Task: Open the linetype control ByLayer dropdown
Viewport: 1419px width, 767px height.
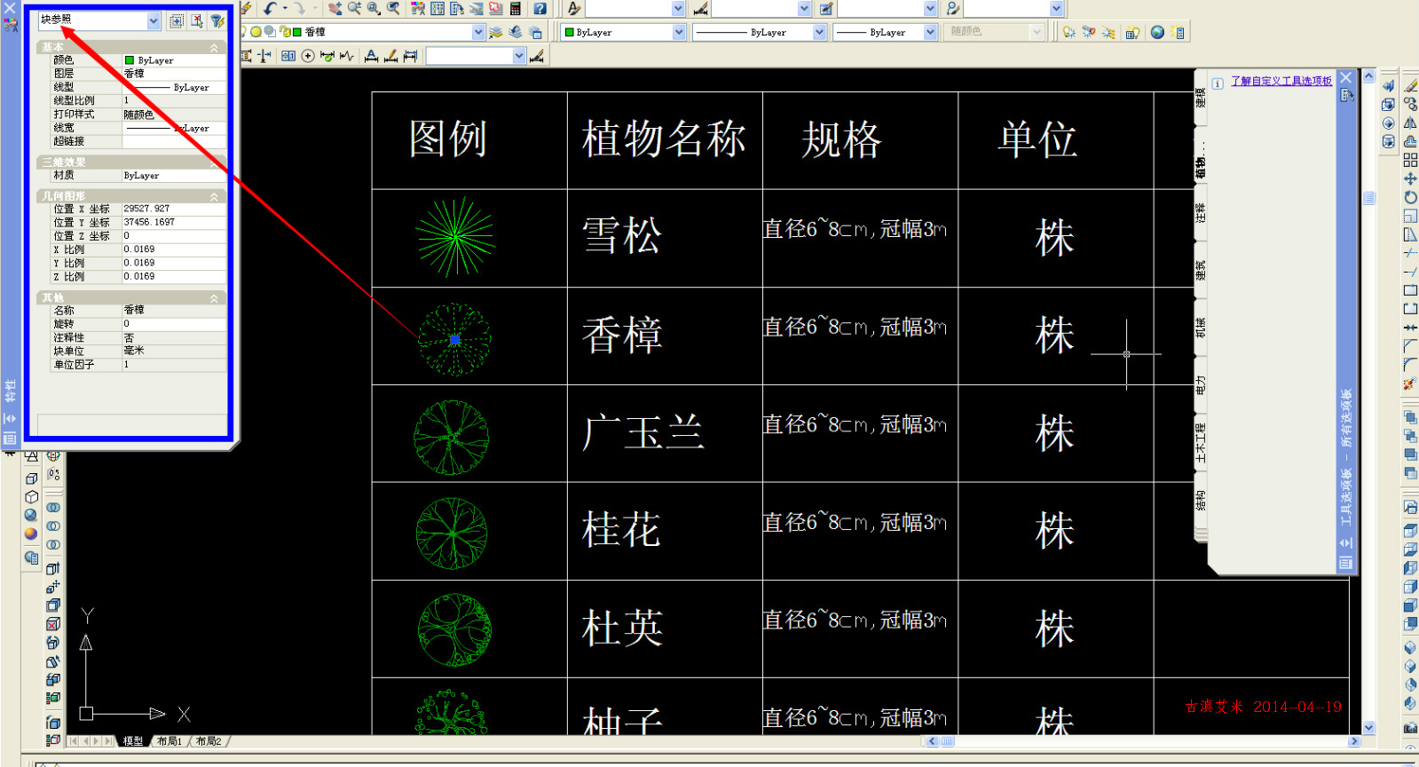Action: pos(819,32)
